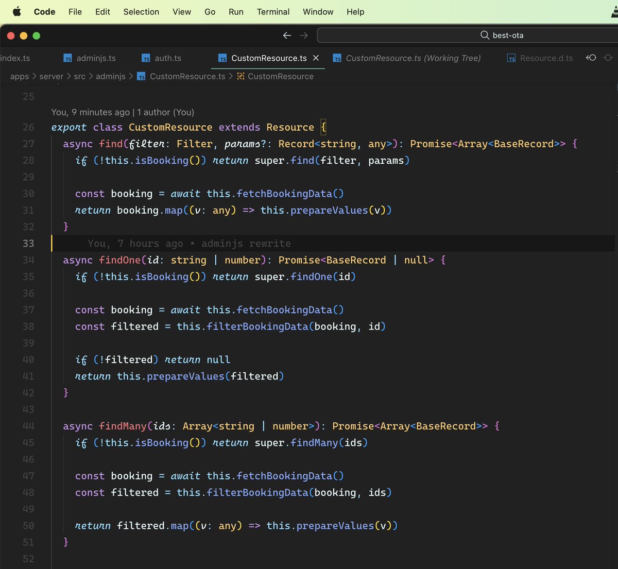Click the '1 author (You)' CodeLens

coord(166,112)
